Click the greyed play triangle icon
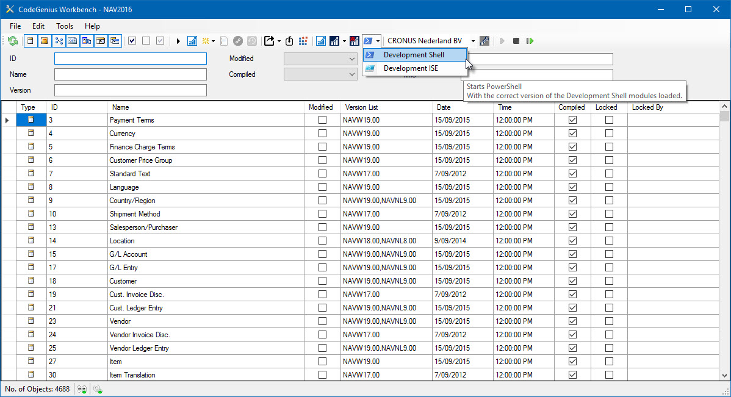The image size is (731, 397). (x=502, y=41)
